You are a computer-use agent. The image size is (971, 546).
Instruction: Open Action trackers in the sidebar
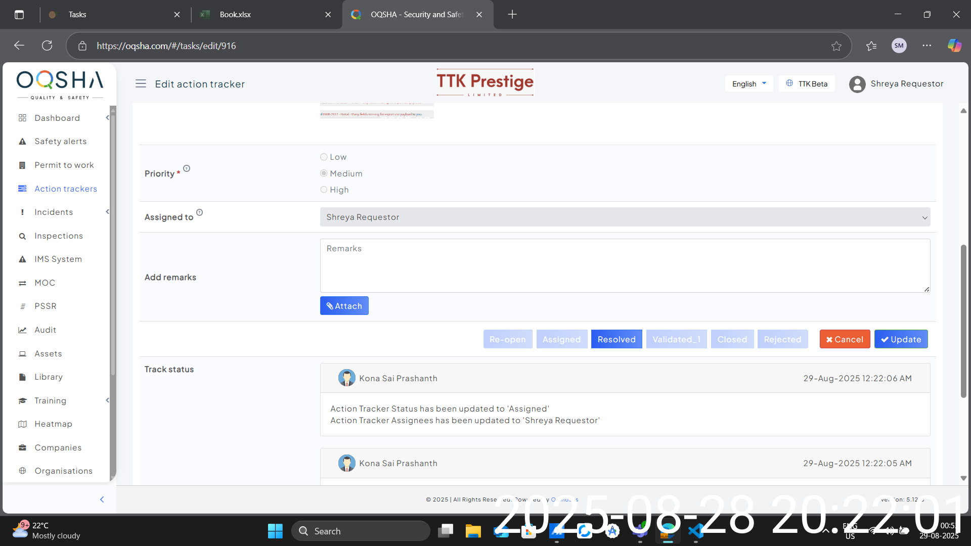pos(65,189)
